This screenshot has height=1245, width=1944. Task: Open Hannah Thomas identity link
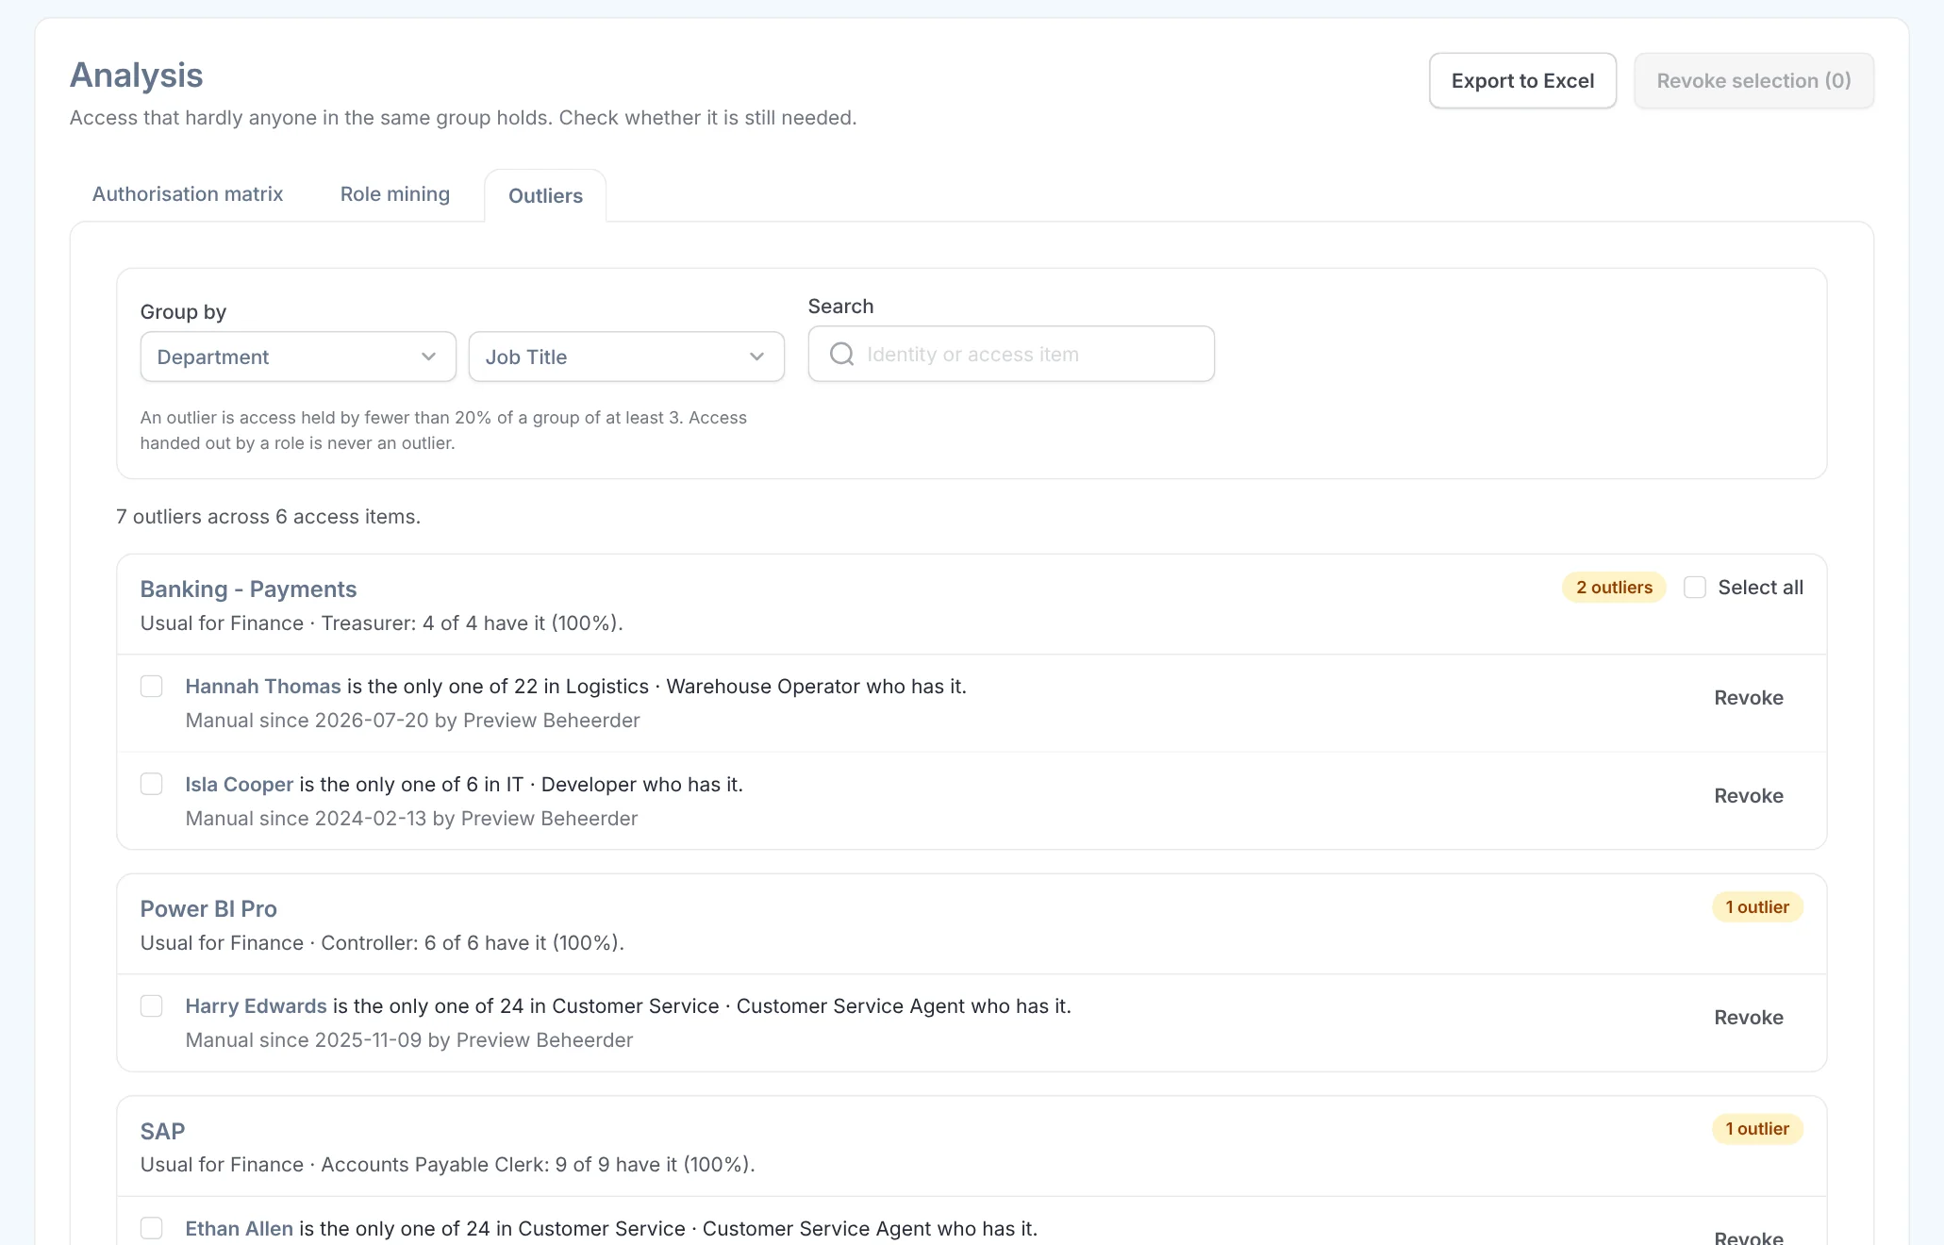[x=263, y=687]
